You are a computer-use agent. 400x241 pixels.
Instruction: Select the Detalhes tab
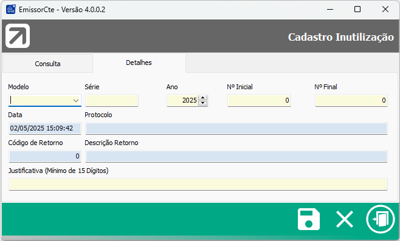(x=139, y=63)
